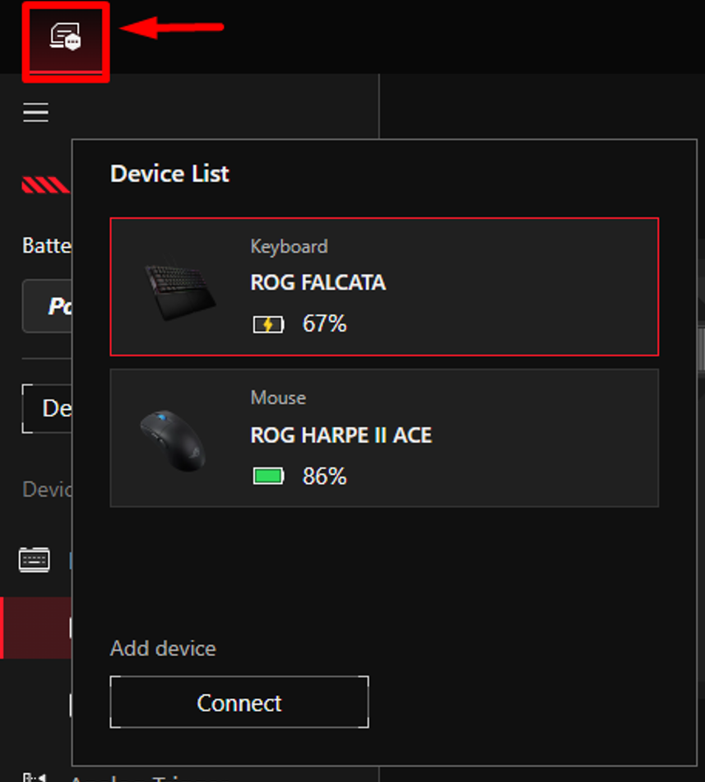705x782 pixels.
Task: Select the ROG FALCATA keyboard card
Action: [384, 286]
